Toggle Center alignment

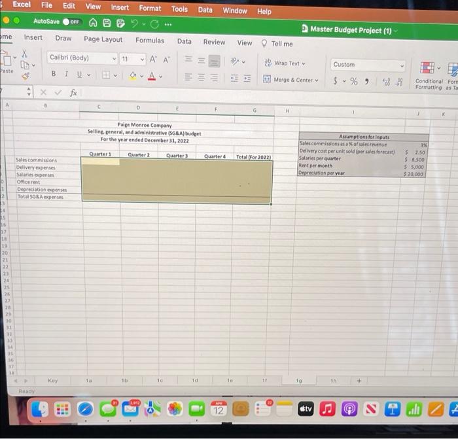(x=202, y=77)
